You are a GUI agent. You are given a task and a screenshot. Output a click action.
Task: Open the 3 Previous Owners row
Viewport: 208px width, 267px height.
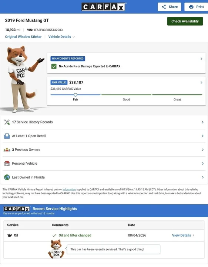point(104,150)
